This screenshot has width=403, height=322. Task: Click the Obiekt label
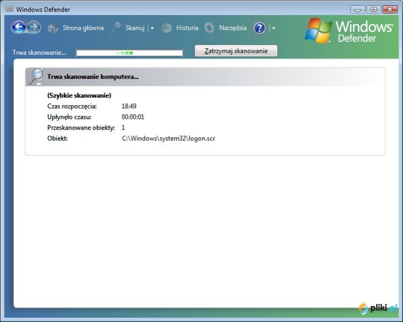point(57,138)
